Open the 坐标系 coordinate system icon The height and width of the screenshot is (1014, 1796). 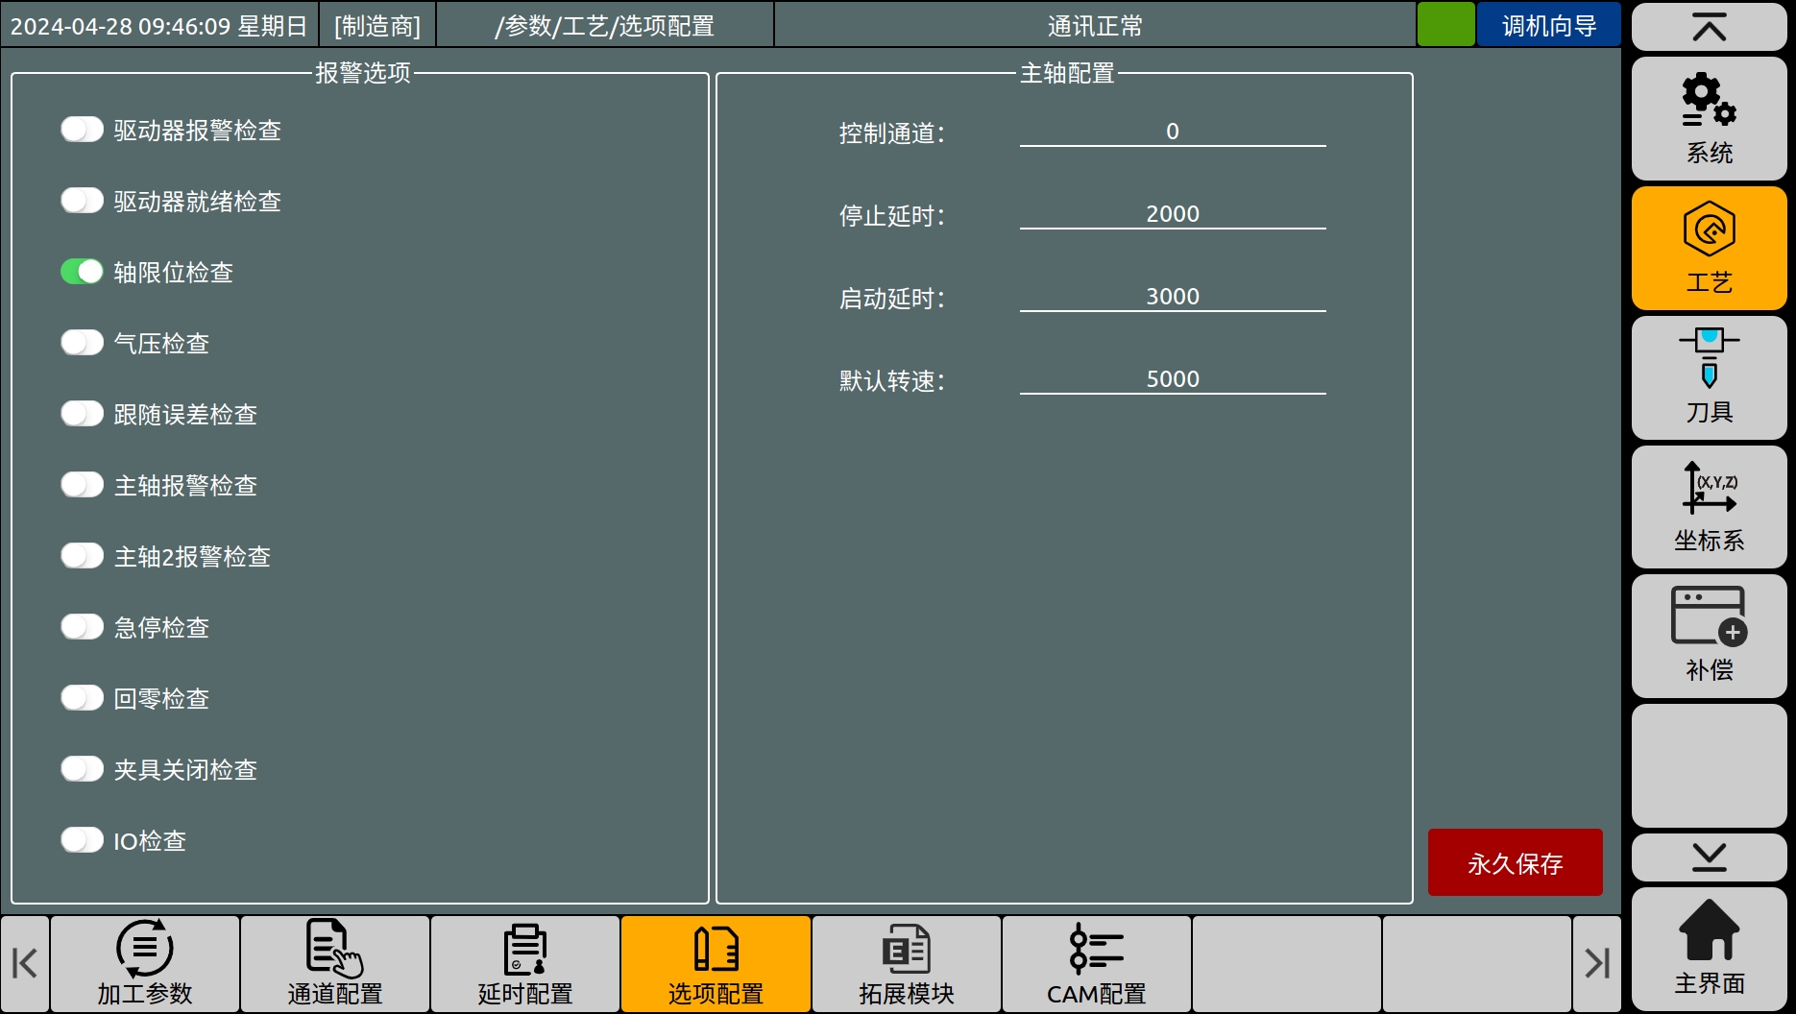click(1709, 507)
